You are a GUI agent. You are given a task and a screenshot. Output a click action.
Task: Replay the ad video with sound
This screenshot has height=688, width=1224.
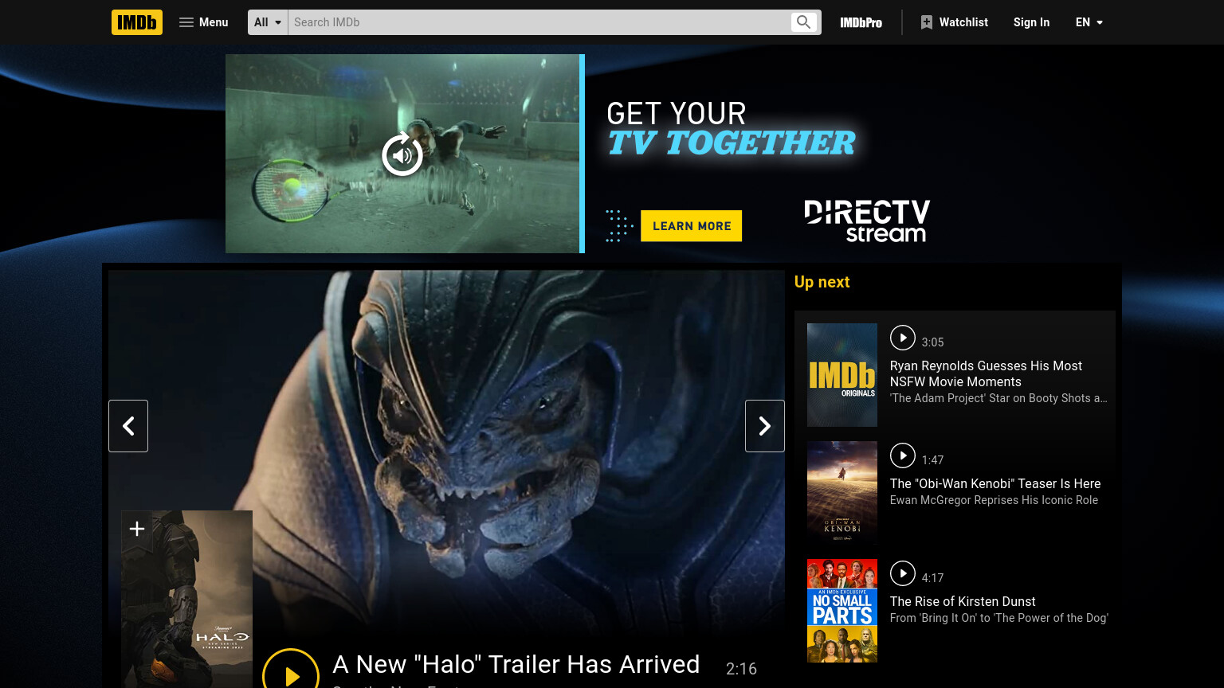click(402, 154)
